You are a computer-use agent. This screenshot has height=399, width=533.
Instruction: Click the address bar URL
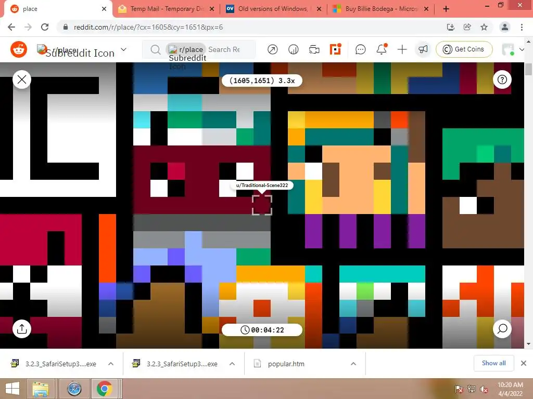click(148, 27)
